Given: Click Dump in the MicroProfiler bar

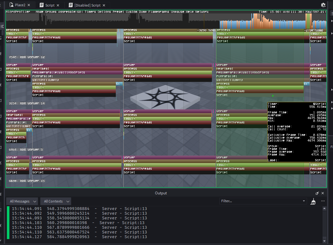Looking at the screenshot, I should pos(142,12).
